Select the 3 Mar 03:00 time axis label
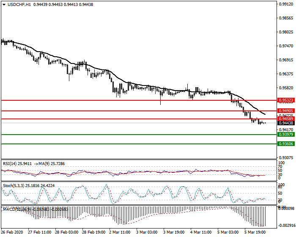Viewport: 296px width, 237px height. (x=147, y=232)
